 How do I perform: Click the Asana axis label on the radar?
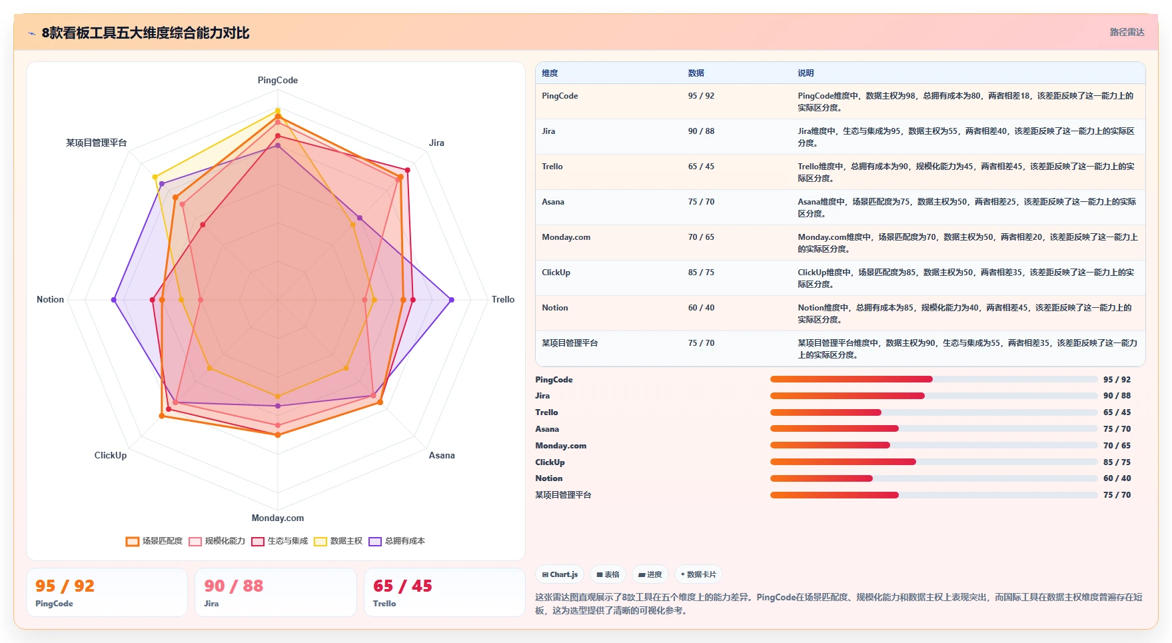[x=442, y=455]
